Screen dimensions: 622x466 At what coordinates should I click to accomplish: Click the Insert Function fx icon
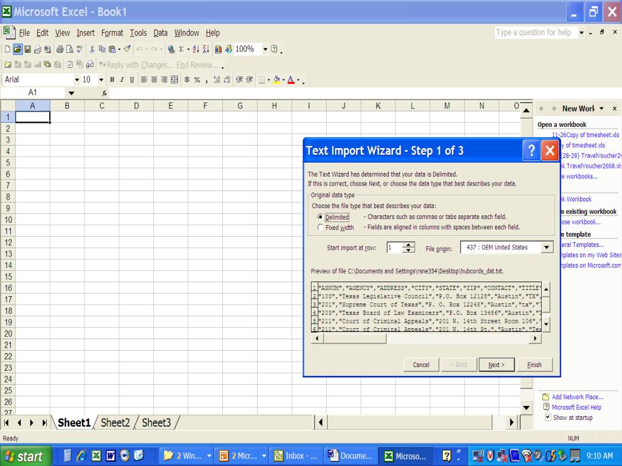[104, 93]
